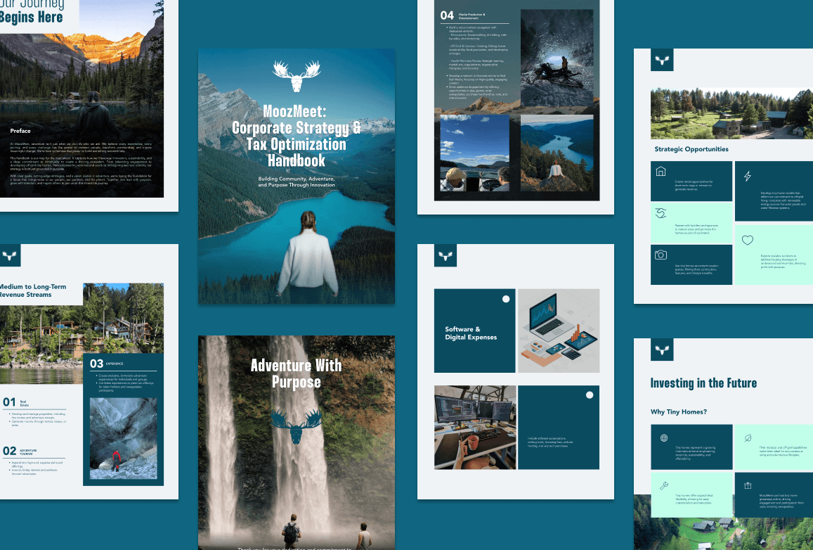Click 'Medium to Long-Term Revenue Streams' heading
The height and width of the screenshot is (550, 813).
[32, 290]
